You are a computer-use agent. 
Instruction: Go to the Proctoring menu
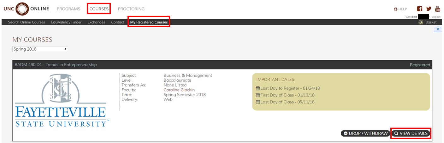pos(131,9)
